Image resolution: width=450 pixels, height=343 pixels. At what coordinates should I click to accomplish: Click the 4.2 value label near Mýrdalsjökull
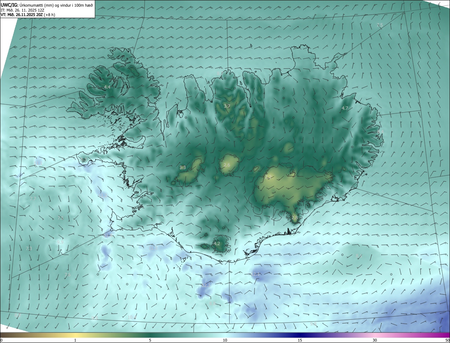(x=217, y=244)
